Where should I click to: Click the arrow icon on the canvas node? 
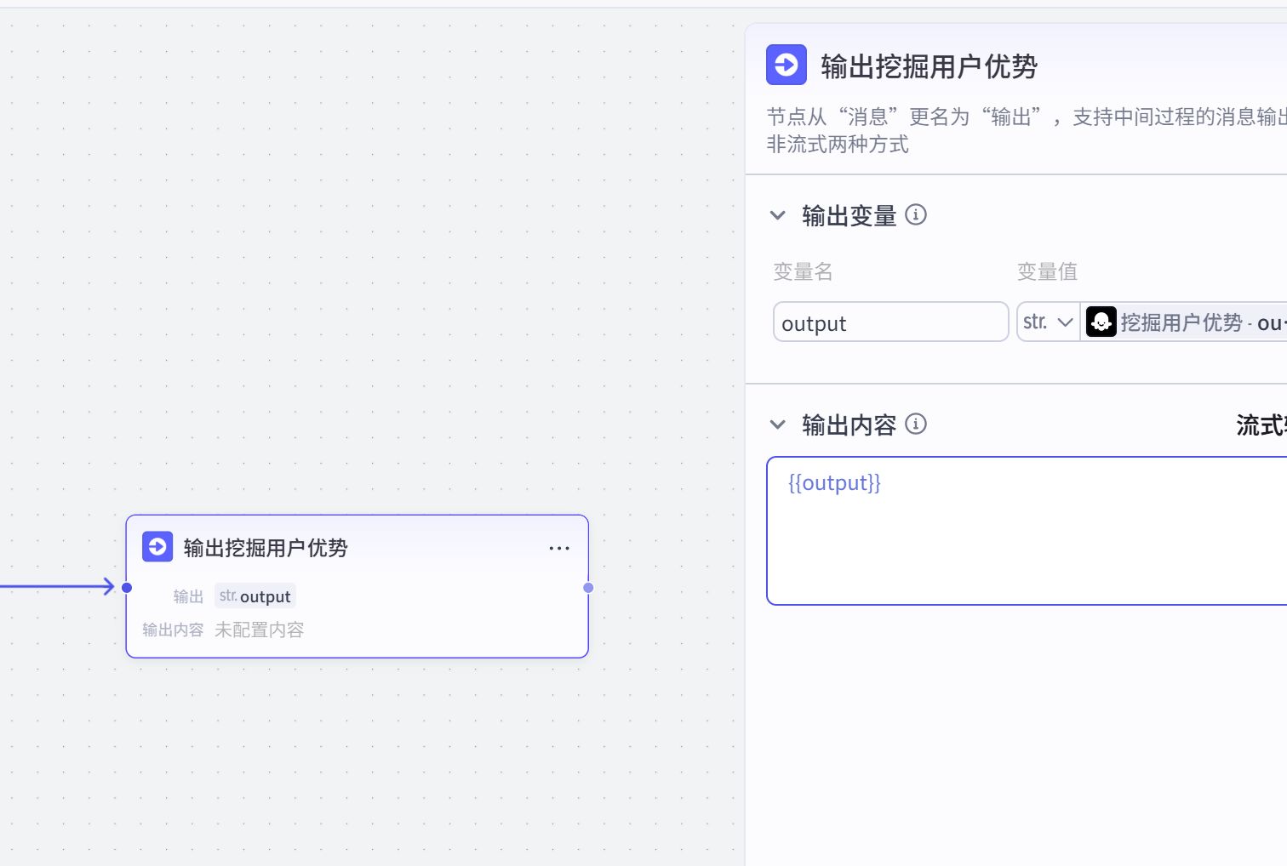coord(157,547)
